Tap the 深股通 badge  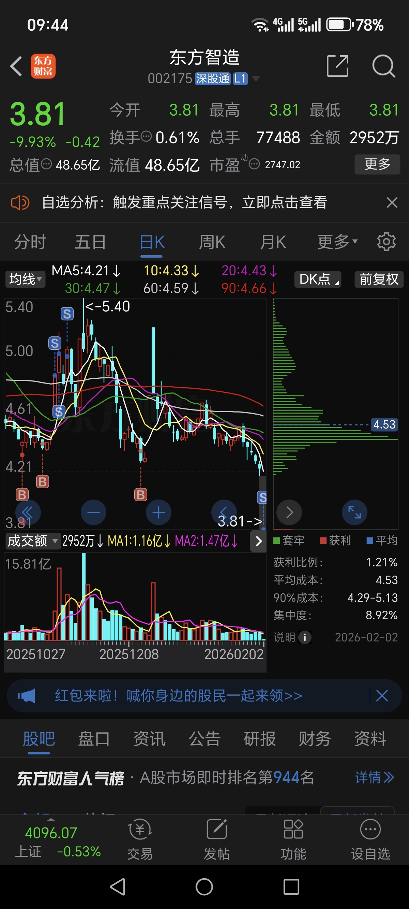(213, 78)
